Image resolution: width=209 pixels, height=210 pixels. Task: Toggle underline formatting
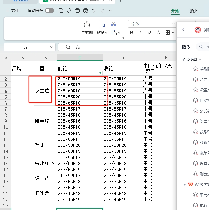(x=149, y=33)
